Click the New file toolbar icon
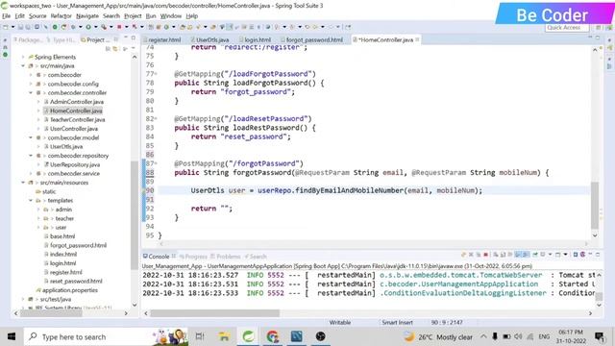Screen dimensions: 615x346 coord(6,27)
